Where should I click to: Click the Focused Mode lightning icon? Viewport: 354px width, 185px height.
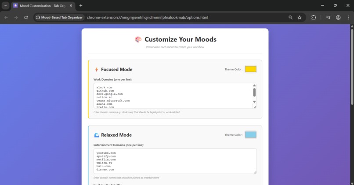[96, 69]
